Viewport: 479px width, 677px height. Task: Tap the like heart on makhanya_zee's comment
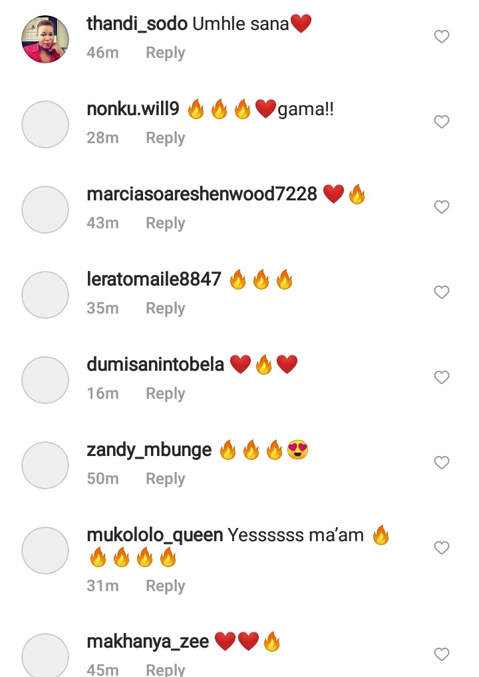pyautogui.click(x=442, y=654)
